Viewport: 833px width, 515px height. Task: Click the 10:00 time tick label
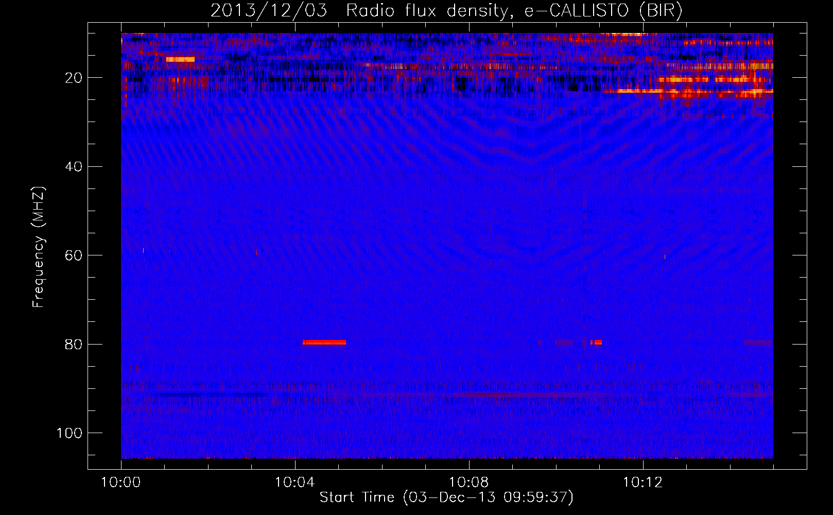click(x=121, y=483)
